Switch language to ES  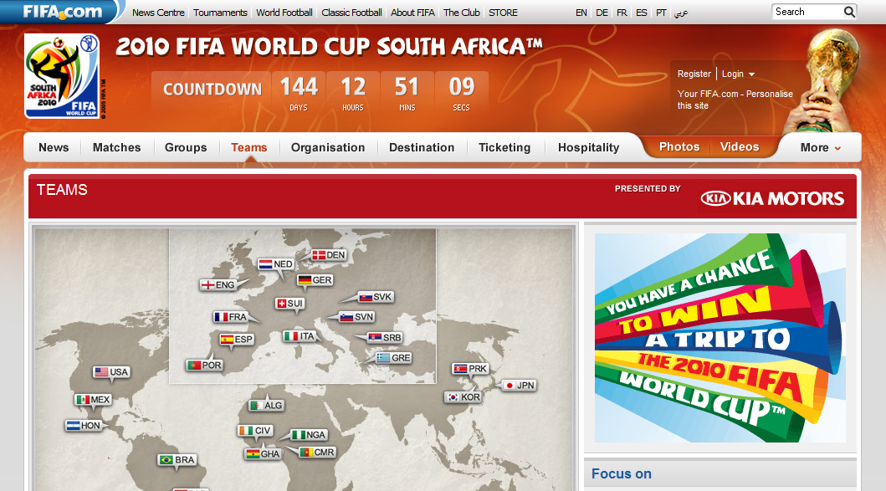pos(642,13)
